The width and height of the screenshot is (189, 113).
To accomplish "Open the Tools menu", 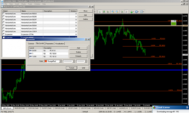I will pyautogui.click(x=30, y=4).
